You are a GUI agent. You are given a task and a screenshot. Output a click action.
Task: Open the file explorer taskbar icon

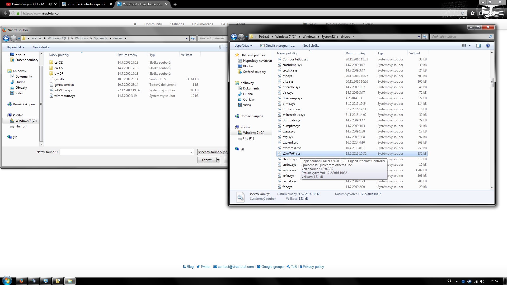pyautogui.click(x=70, y=281)
